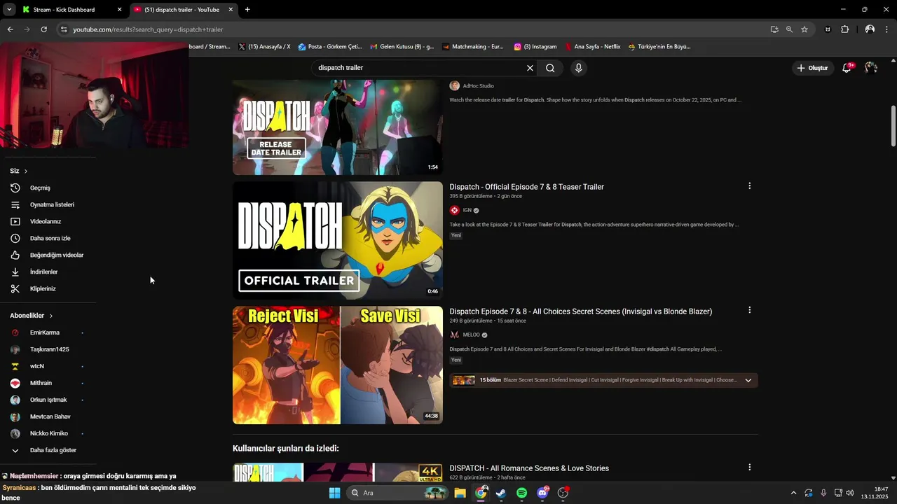
Task: Open wtcN subscription channel
Action: pyautogui.click(x=37, y=366)
